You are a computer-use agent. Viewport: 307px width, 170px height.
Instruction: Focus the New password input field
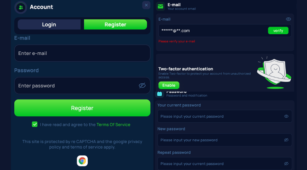[x=224, y=140]
